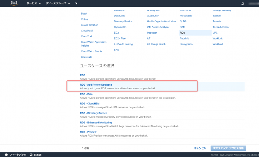
Task: Select the plain RDS use case
Action: (x=83, y=75)
